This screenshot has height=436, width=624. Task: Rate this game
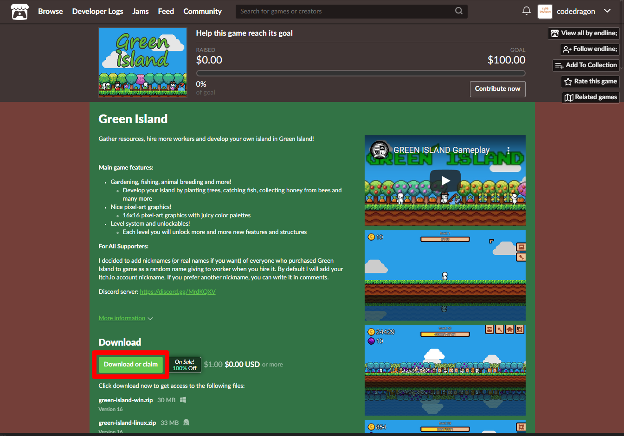point(590,82)
